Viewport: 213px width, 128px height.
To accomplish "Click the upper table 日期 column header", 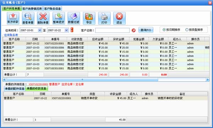I will tap(35, 39).
